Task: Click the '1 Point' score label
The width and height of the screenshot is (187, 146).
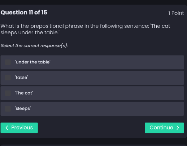Action: pos(176,13)
